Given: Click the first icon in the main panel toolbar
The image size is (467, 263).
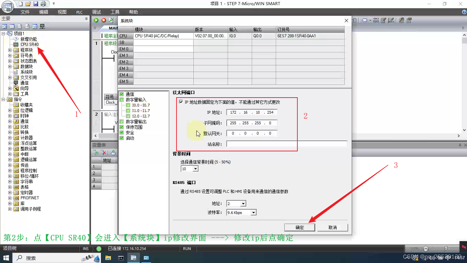Looking at the screenshot, I should 4,26.
